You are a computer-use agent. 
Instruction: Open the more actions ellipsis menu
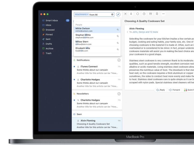163,14
